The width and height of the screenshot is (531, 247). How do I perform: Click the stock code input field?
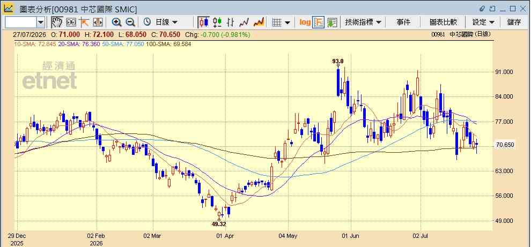click(21, 23)
